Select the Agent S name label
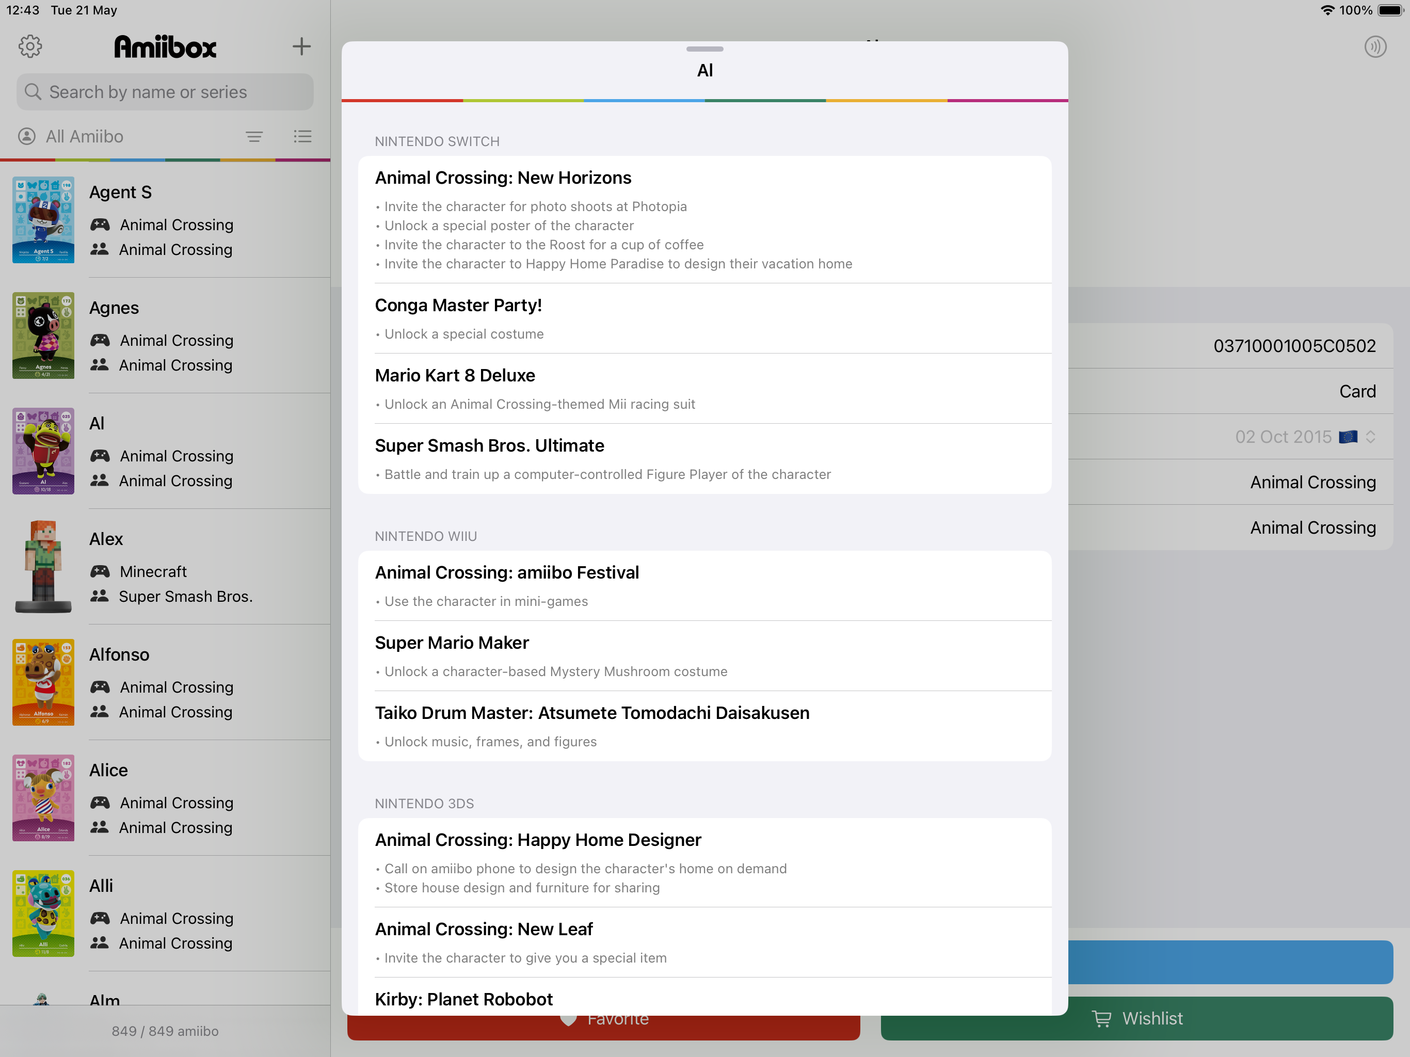Screen dimensions: 1410x1057 coord(120,192)
